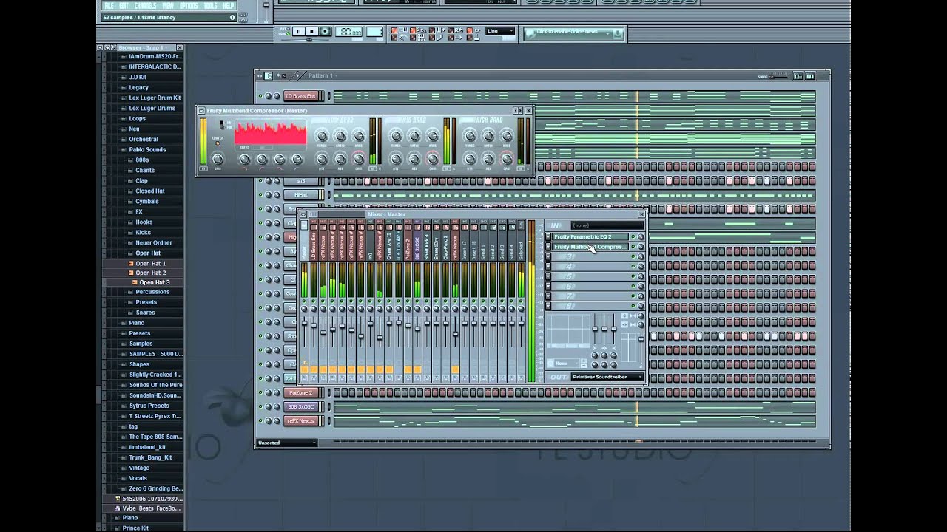Select the PoiZone 2 channel button
This screenshot has height=532, width=947.
[301, 392]
